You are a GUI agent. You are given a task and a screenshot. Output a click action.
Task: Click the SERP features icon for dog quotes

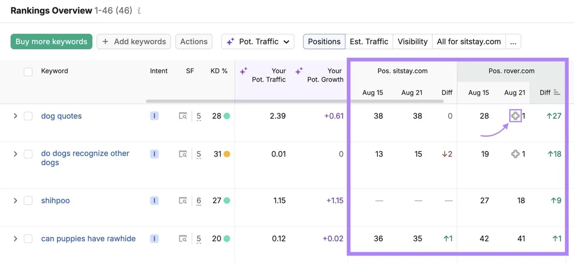183,116
